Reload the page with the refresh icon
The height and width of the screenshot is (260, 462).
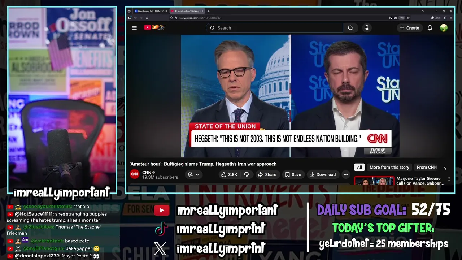point(147,18)
